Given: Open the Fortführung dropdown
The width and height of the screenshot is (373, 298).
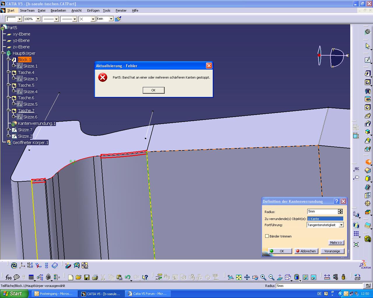Looking at the screenshot, I should click(x=341, y=225).
